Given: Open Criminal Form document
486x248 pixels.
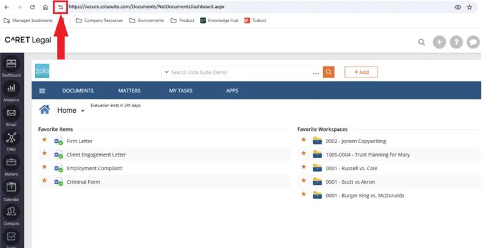Looking at the screenshot, I should 83,182.
